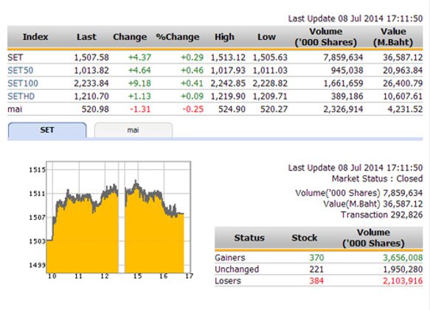Click SETHD volume 389,186
Viewport: 430px width, 310px height.
point(347,96)
